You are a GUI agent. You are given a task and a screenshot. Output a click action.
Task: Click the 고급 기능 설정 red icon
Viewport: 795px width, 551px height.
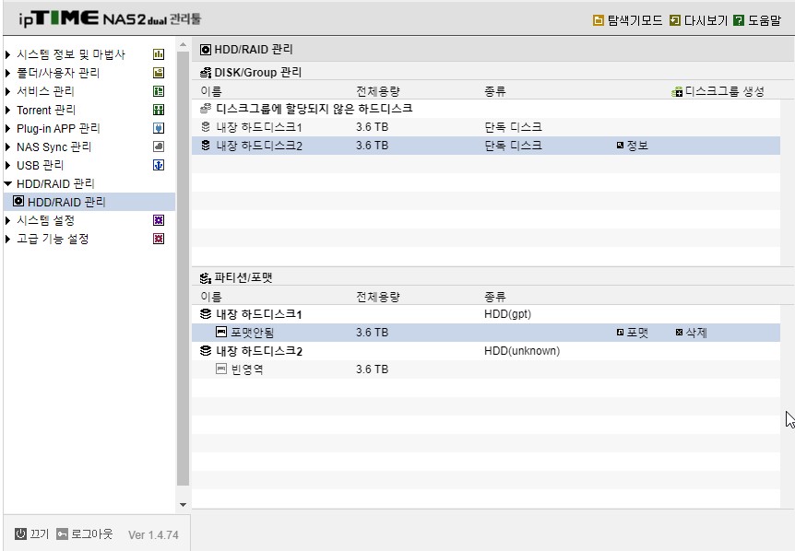pyautogui.click(x=159, y=239)
